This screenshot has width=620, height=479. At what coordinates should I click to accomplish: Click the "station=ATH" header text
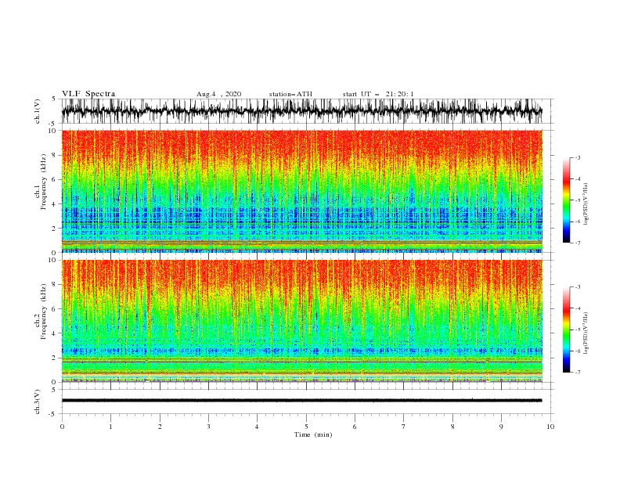290,94
